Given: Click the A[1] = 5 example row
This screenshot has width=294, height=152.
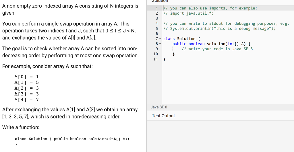Looking at the screenshot, I should click(x=27, y=83).
